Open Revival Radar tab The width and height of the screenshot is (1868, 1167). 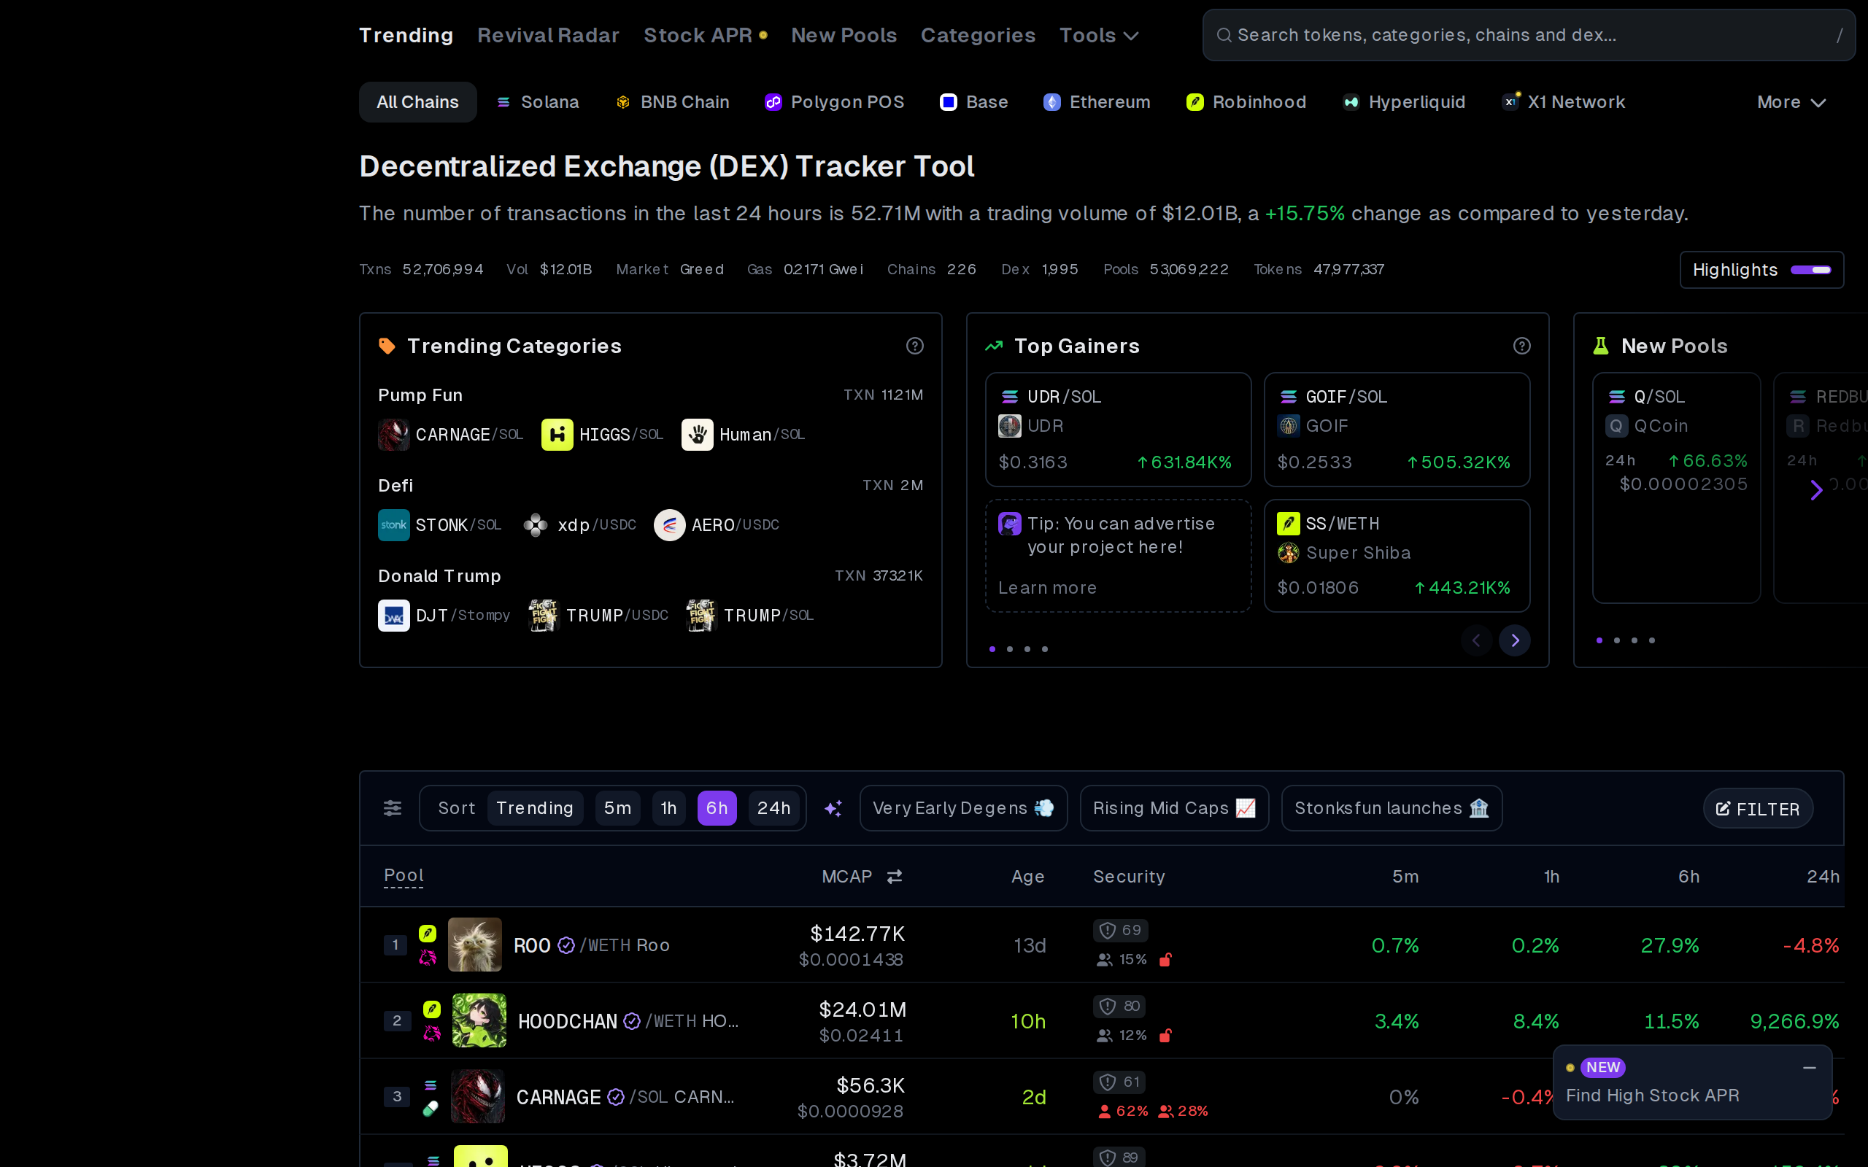pos(548,35)
